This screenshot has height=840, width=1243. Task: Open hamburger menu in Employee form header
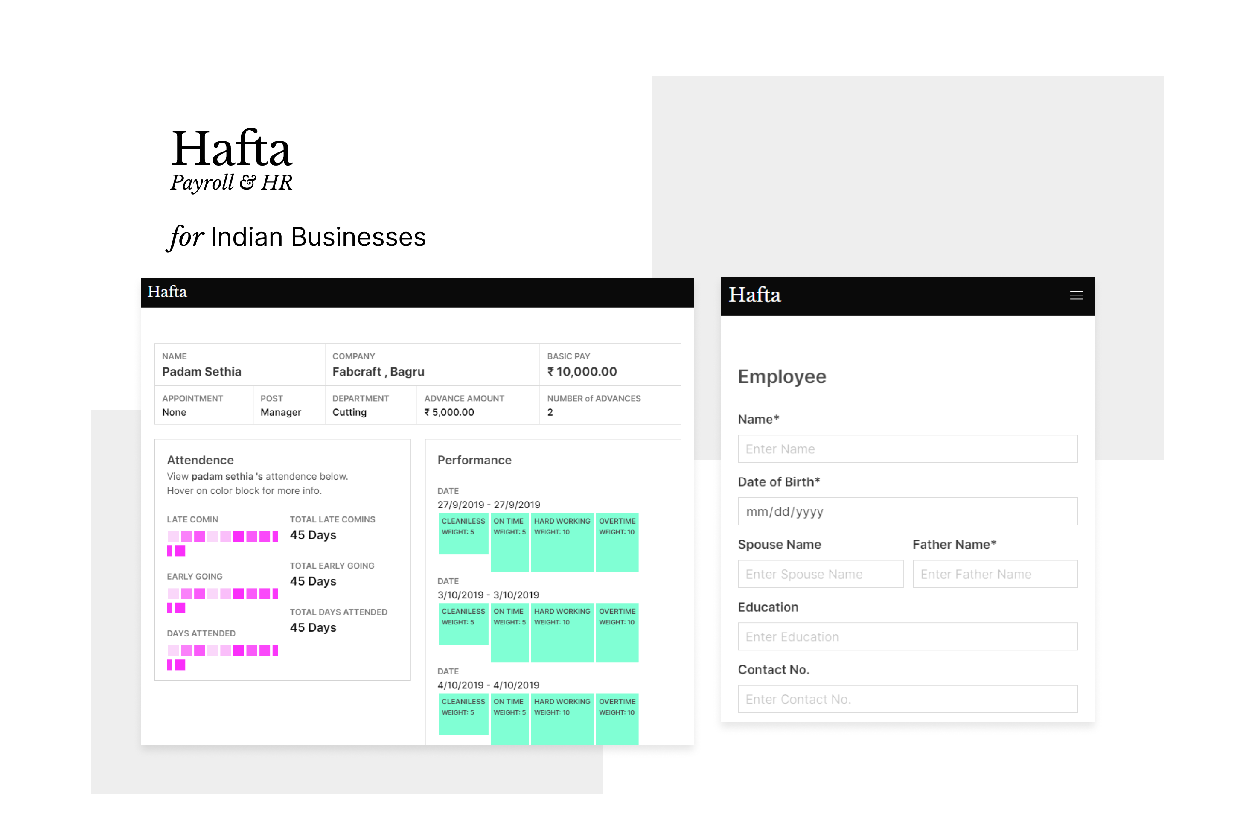(1076, 295)
